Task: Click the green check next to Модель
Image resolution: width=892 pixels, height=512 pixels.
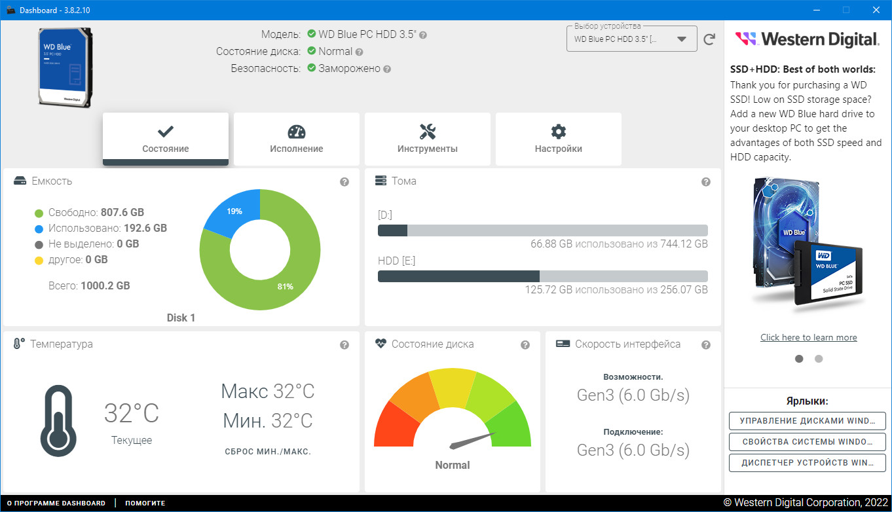Action: tap(312, 34)
